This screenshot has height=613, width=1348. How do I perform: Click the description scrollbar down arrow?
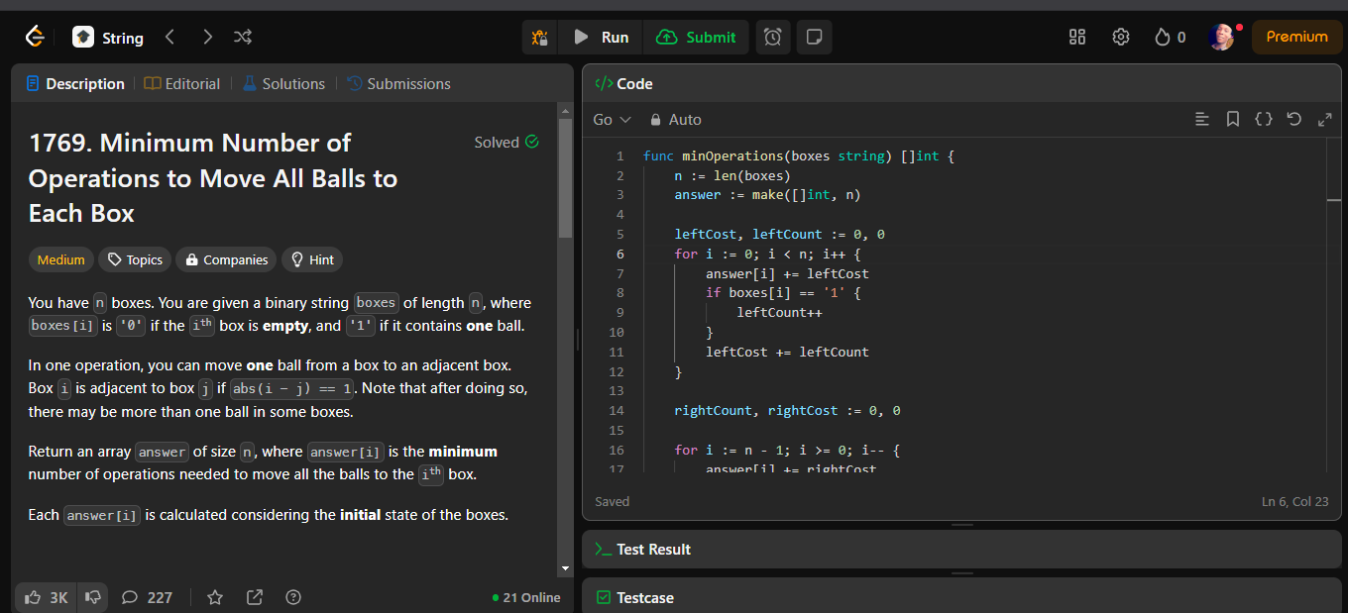click(566, 569)
